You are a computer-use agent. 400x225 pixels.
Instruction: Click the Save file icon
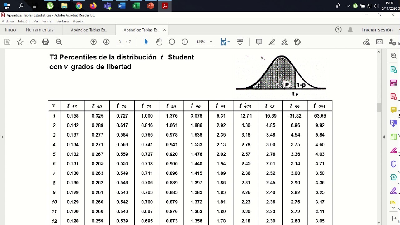(x=7, y=42)
